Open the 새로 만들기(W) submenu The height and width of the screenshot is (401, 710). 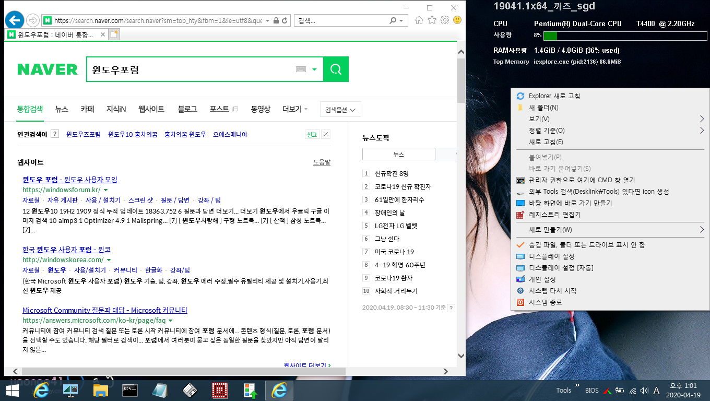tap(609, 230)
